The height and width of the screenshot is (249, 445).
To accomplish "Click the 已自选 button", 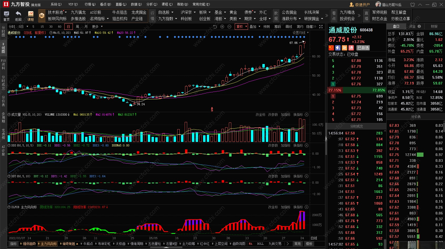I will (363, 48).
